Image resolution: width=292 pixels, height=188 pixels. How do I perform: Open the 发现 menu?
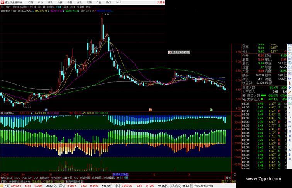pyautogui.click(x=79, y=2)
